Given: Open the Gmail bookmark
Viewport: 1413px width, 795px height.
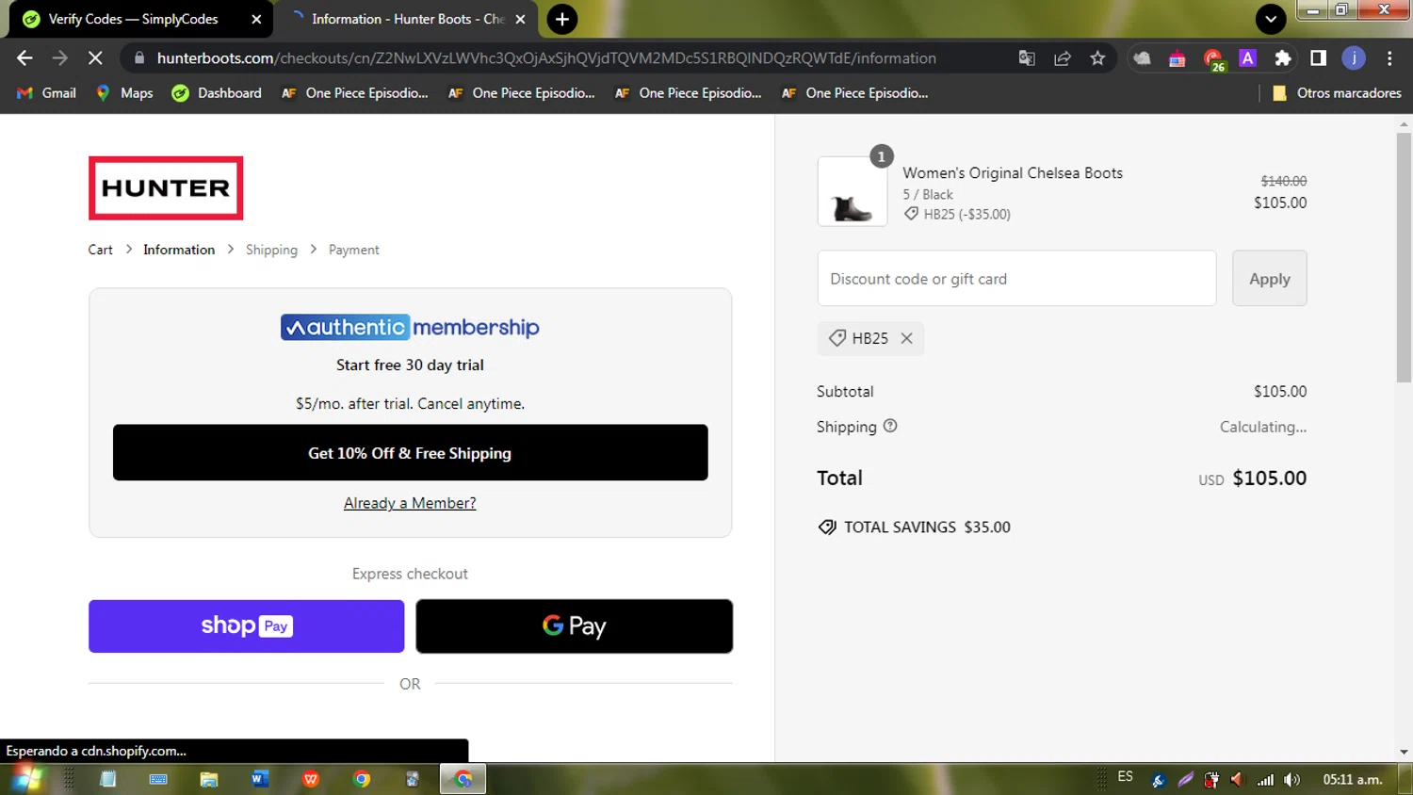Looking at the screenshot, I should coord(47,93).
